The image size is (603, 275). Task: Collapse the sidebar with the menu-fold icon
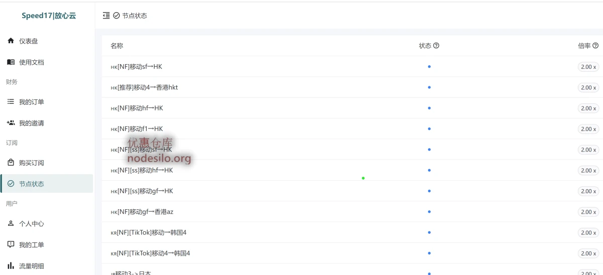[106, 16]
